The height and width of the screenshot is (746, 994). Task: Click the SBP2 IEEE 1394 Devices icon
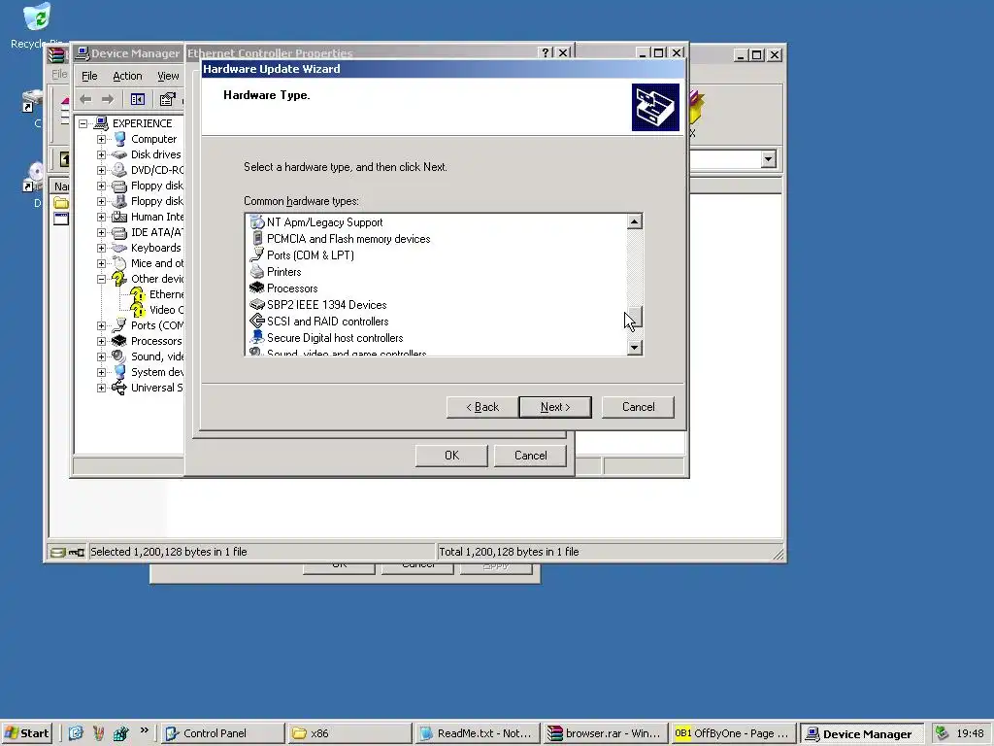pyautogui.click(x=256, y=304)
